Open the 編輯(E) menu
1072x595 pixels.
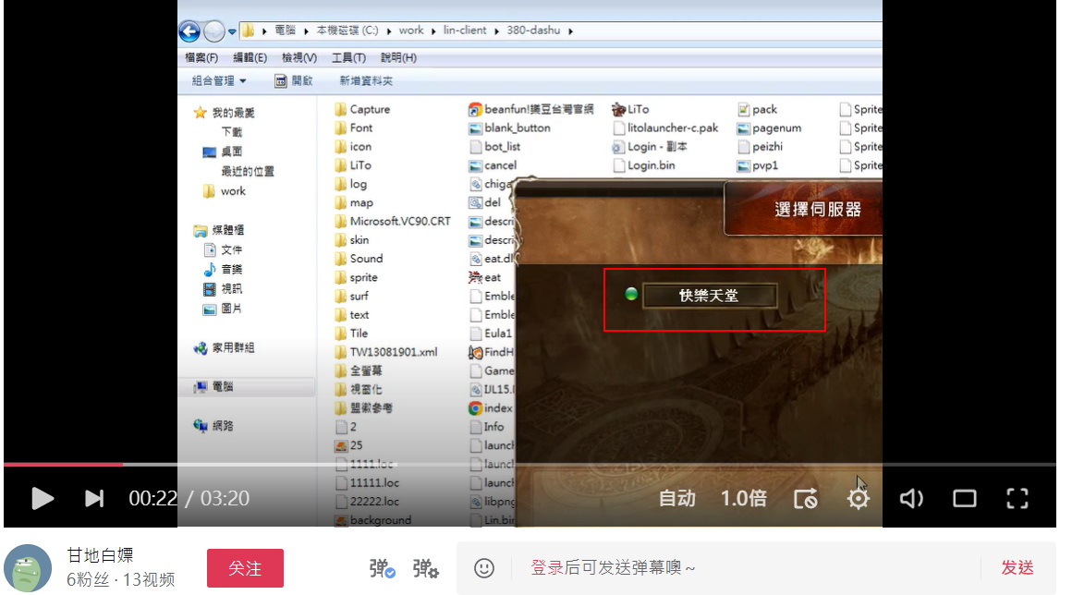pyautogui.click(x=250, y=58)
